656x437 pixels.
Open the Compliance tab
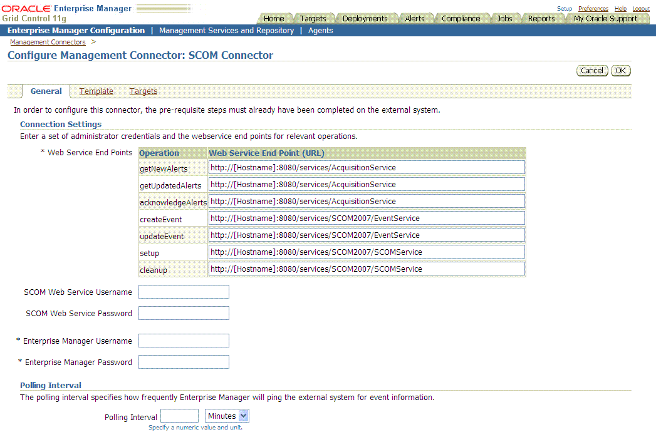461,18
